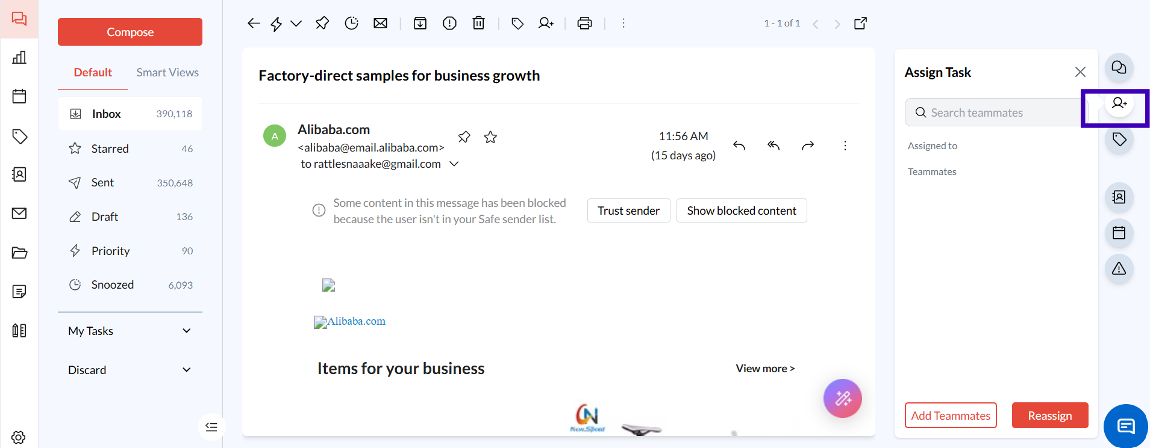Click the print icon in toolbar
This screenshot has height=448, width=1150.
584,23
